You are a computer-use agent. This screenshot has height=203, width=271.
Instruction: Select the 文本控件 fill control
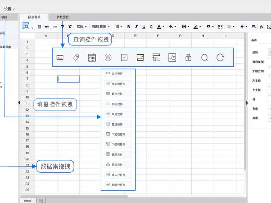(x=118, y=74)
